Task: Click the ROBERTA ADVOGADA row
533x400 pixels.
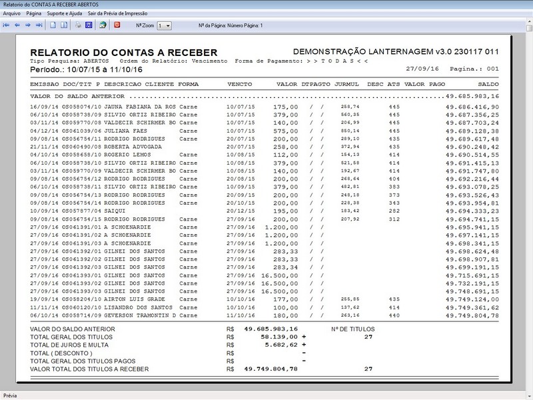Action: [265, 147]
